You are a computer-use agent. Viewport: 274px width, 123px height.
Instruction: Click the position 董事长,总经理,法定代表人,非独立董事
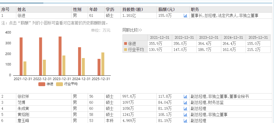click(225, 16)
